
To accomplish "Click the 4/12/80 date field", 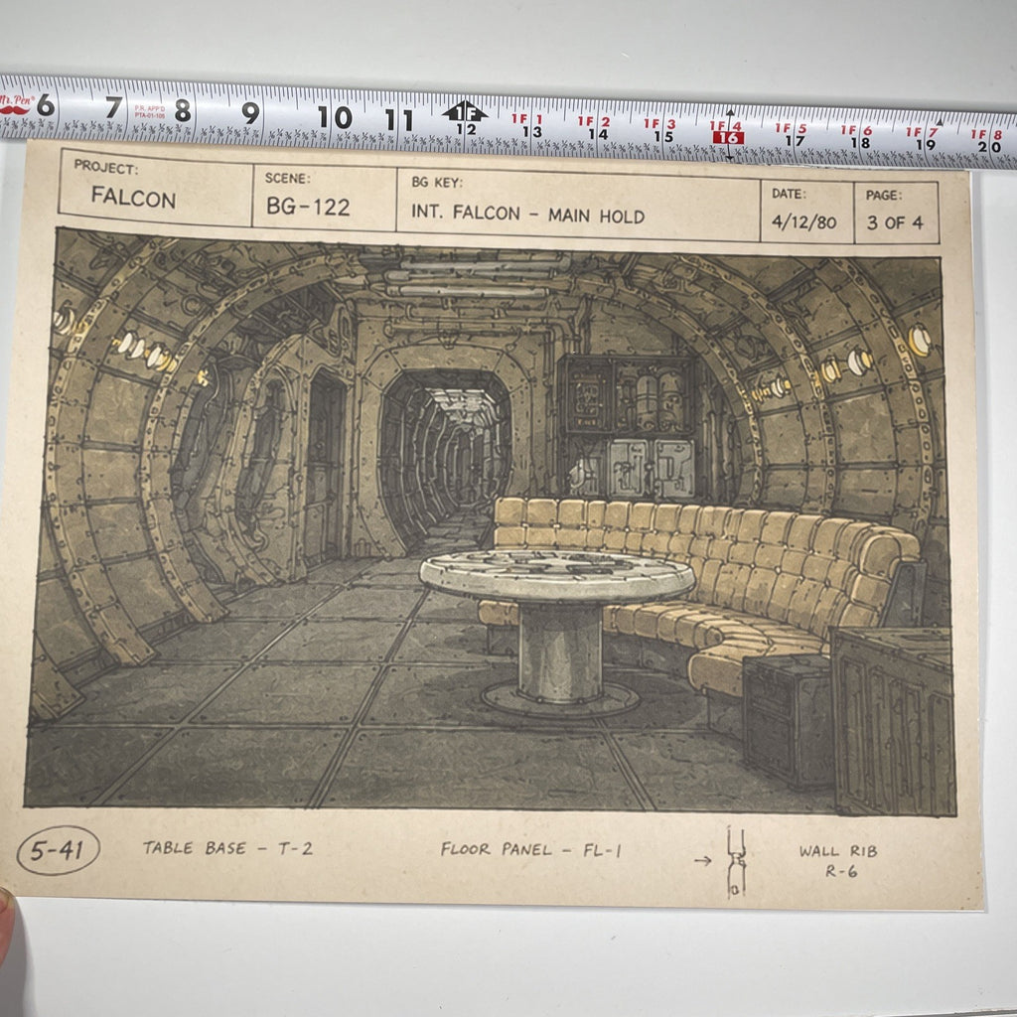I will click(803, 221).
